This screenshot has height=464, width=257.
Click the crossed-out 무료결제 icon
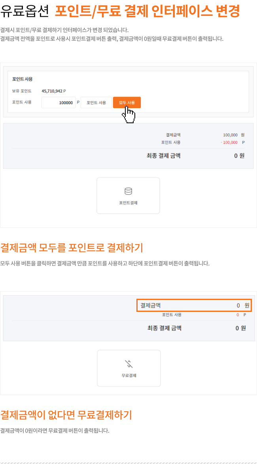(x=129, y=364)
